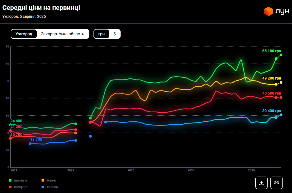The height and width of the screenshot is (193, 292).
Task: Click the green преміум legend swatch
Action: pos(10,180)
